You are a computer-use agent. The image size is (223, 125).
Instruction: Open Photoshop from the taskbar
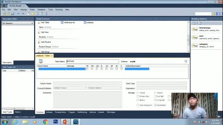click(x=56, y=122)
